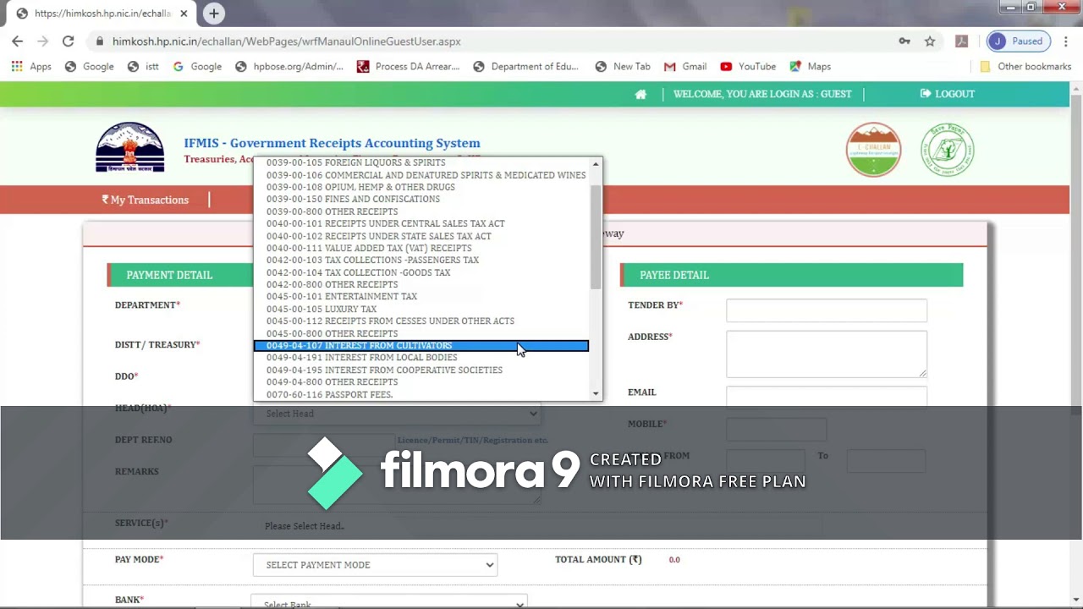Open Chrome three-dot menu

1066,41
